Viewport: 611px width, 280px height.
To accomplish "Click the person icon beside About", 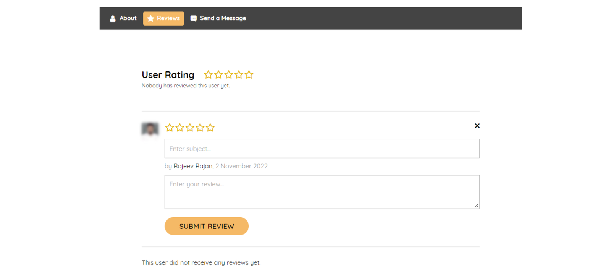I will pyautogui.click(x=113, y=18).
